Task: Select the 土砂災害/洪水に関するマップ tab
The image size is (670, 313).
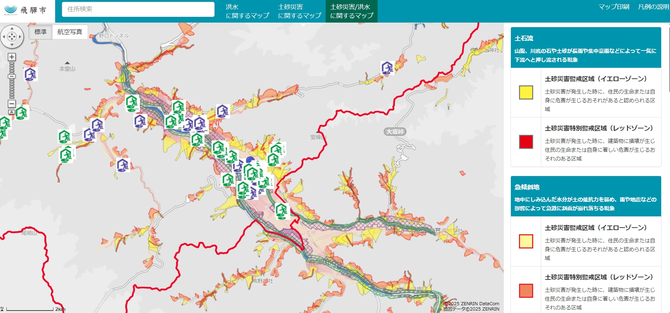Action: [351, 11]
